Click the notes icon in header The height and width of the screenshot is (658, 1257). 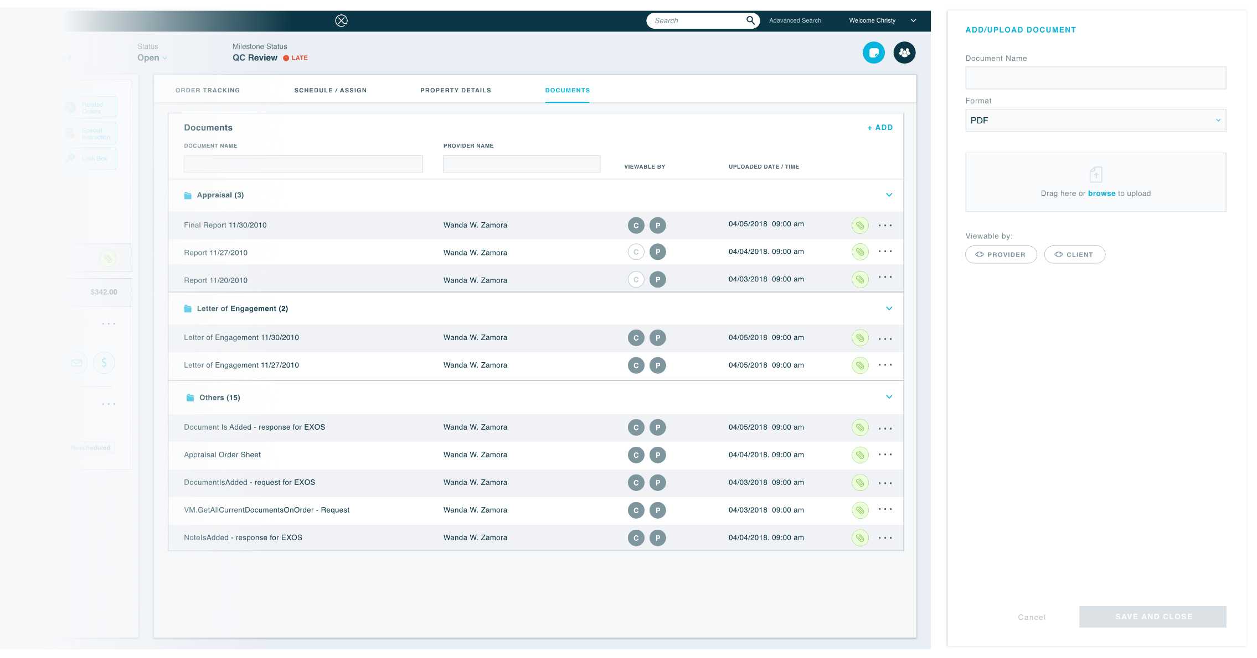click(873, 53)
